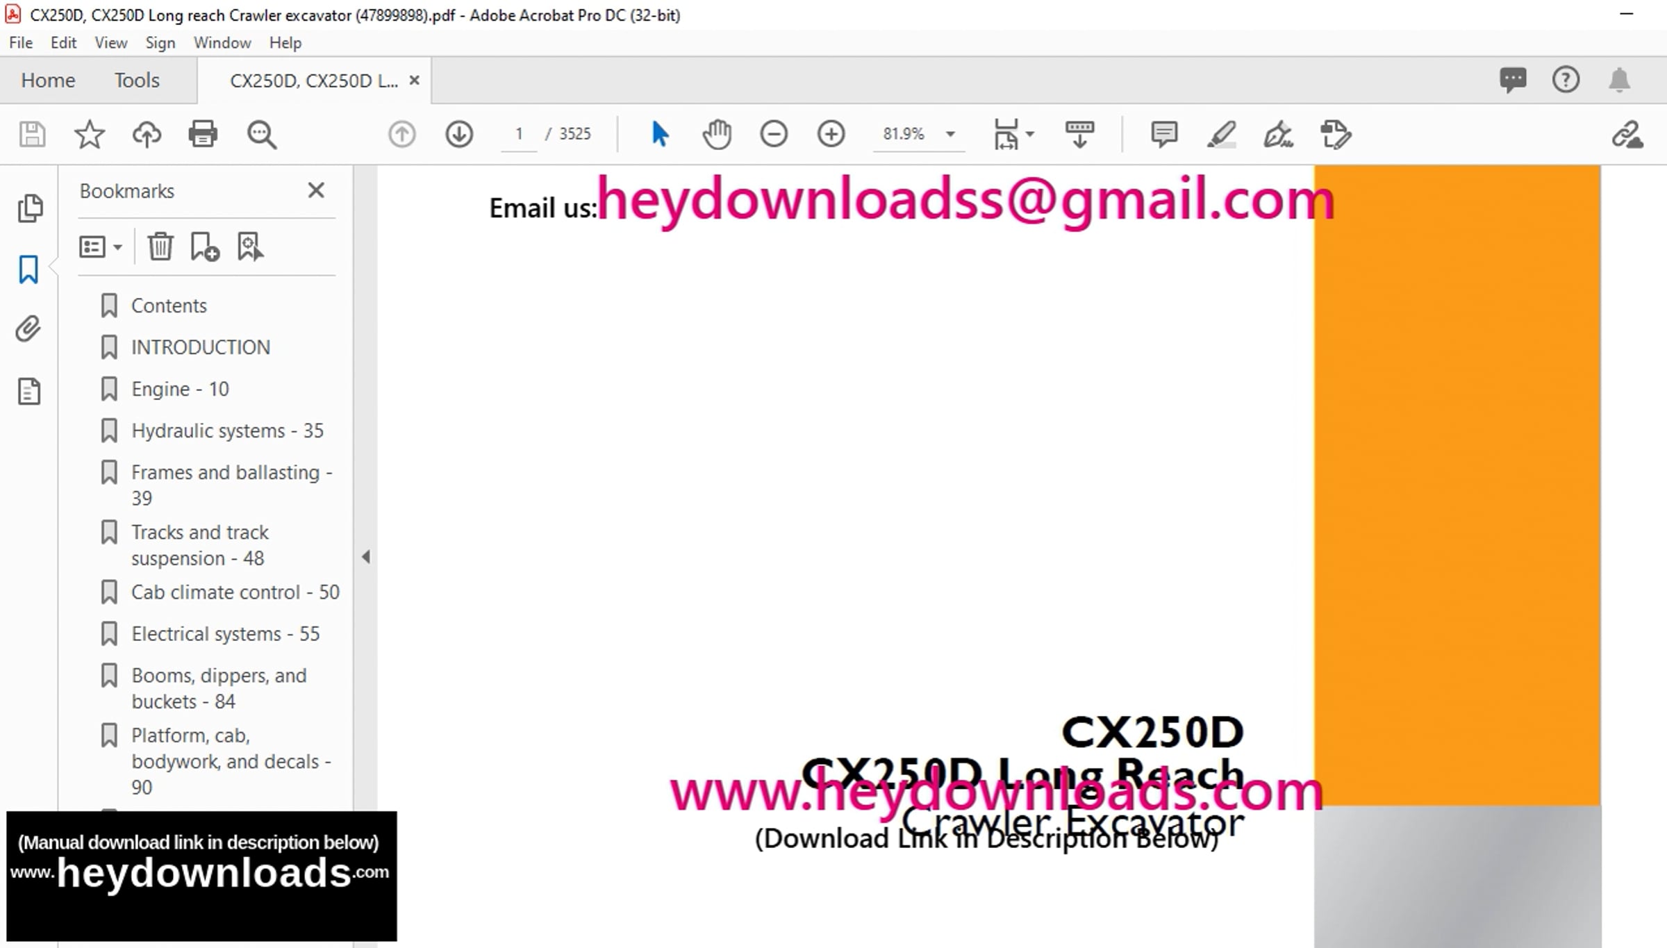Click the page number input field
Screen dimensions: 1667x948
(x=519, y=134)
